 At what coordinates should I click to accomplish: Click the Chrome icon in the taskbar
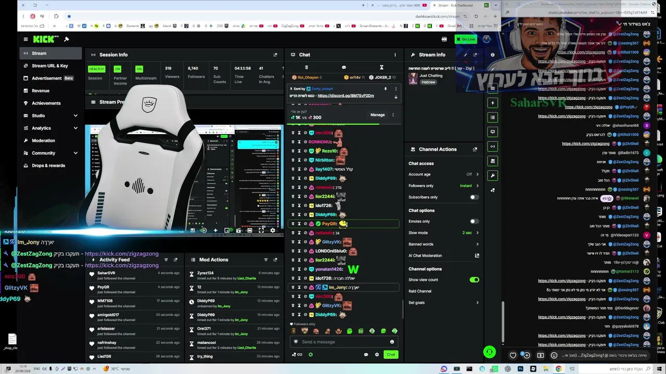558,369
